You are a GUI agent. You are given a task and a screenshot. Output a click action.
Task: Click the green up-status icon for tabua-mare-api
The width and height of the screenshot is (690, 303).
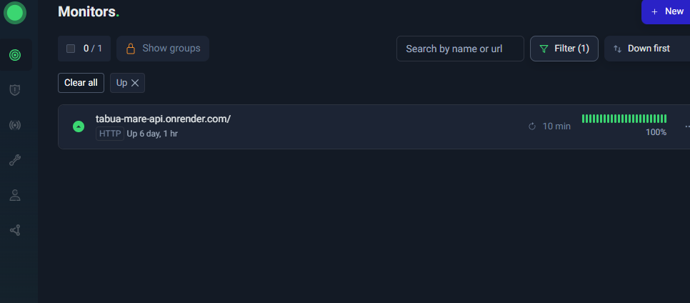(x=79, y=126)
